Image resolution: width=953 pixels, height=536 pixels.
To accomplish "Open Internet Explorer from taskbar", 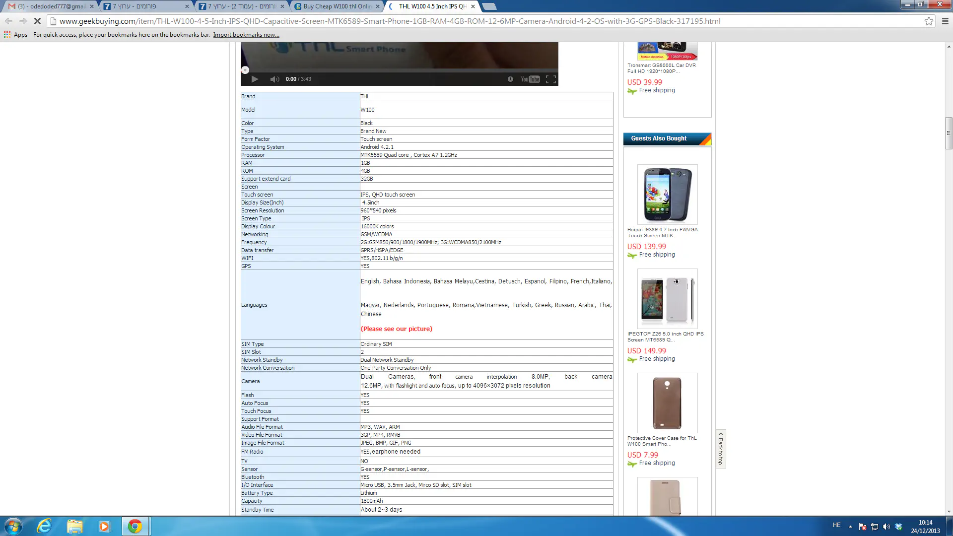I will pos(44,526).
